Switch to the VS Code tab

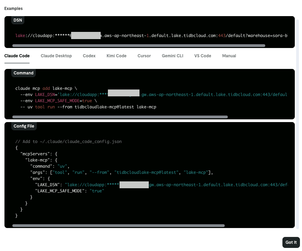(x=203, y=56)
